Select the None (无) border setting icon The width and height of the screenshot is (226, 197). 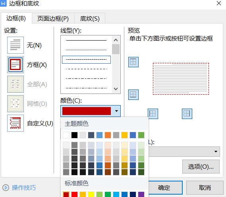15,45
